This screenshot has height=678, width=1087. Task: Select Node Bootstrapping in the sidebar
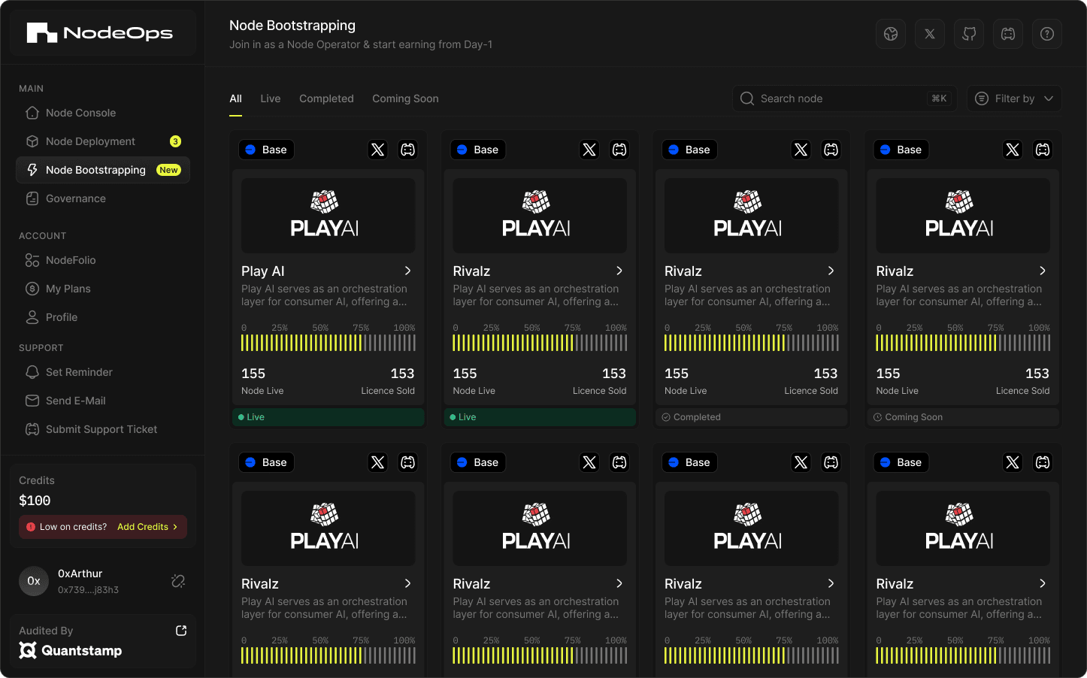coord(103,170)
